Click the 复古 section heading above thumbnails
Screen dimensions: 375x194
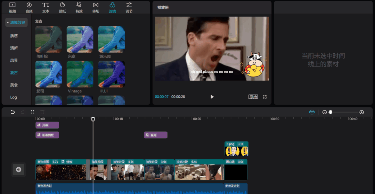pyautogui.click(x=39, y=21)
